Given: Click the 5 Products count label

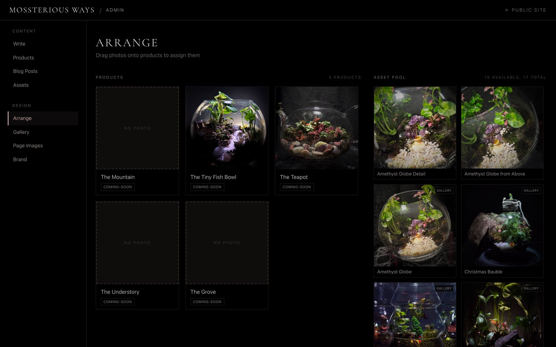Looking at the screenshot, I should [345, 77].
